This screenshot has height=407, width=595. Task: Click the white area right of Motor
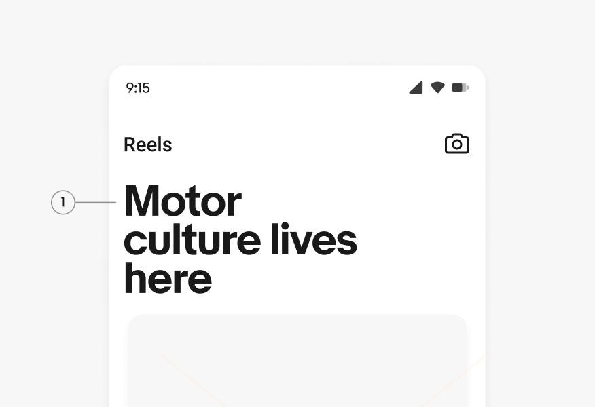tap(361, 201)
